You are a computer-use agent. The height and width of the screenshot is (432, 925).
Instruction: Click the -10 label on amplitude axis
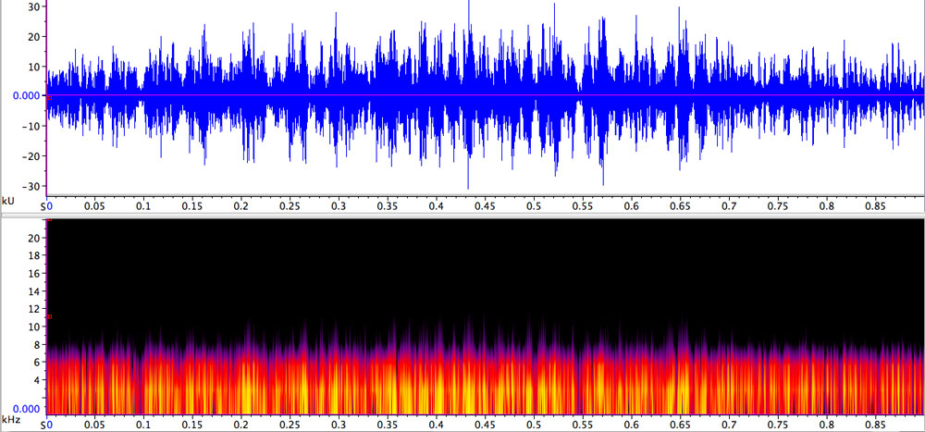point(31,126)
